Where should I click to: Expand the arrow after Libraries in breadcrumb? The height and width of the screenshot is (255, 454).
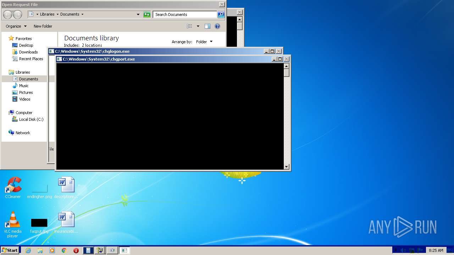pos(57,15)
